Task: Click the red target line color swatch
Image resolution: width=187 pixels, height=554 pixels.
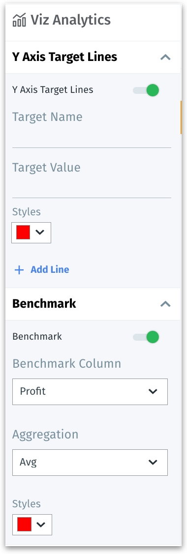Action: click(23, 233)
